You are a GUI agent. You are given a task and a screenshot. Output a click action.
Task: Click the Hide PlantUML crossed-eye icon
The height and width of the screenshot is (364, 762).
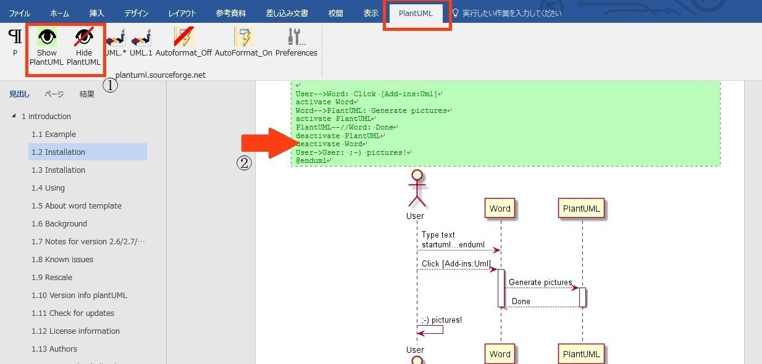pos(83,38)
